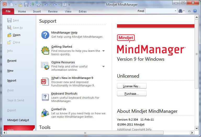
Task: Click the Keyboard Shortcuts question mark icon
Action: (x=45, y=97)
